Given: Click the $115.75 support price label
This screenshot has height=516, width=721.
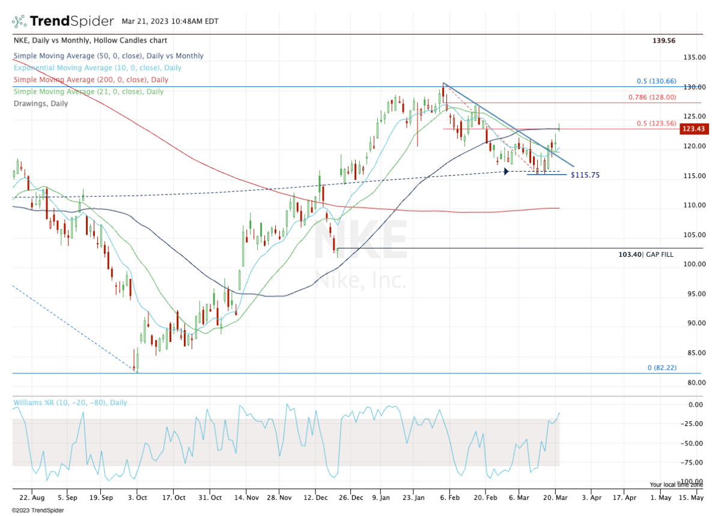Looking at the screenshot, I should click(585, 175).
